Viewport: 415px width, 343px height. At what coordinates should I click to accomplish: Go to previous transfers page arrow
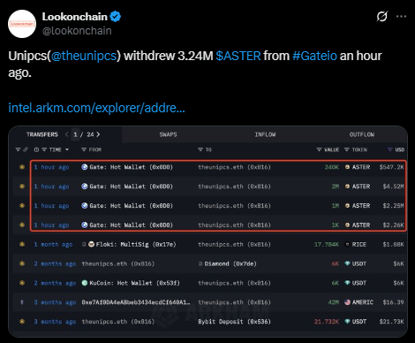coord(67,134)
